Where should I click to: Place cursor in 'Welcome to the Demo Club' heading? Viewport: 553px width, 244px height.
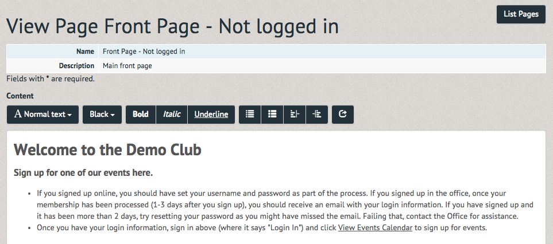click(x=107, y=149)
